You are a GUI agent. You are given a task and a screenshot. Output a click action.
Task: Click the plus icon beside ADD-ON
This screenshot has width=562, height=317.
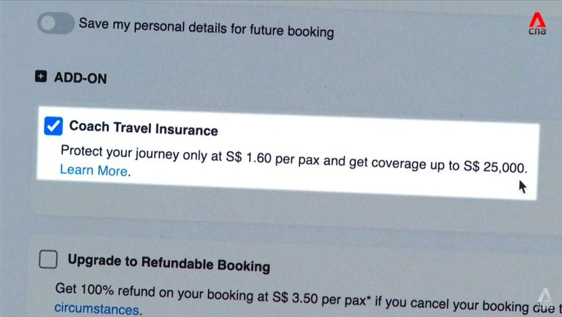click(x=41, y=76)
